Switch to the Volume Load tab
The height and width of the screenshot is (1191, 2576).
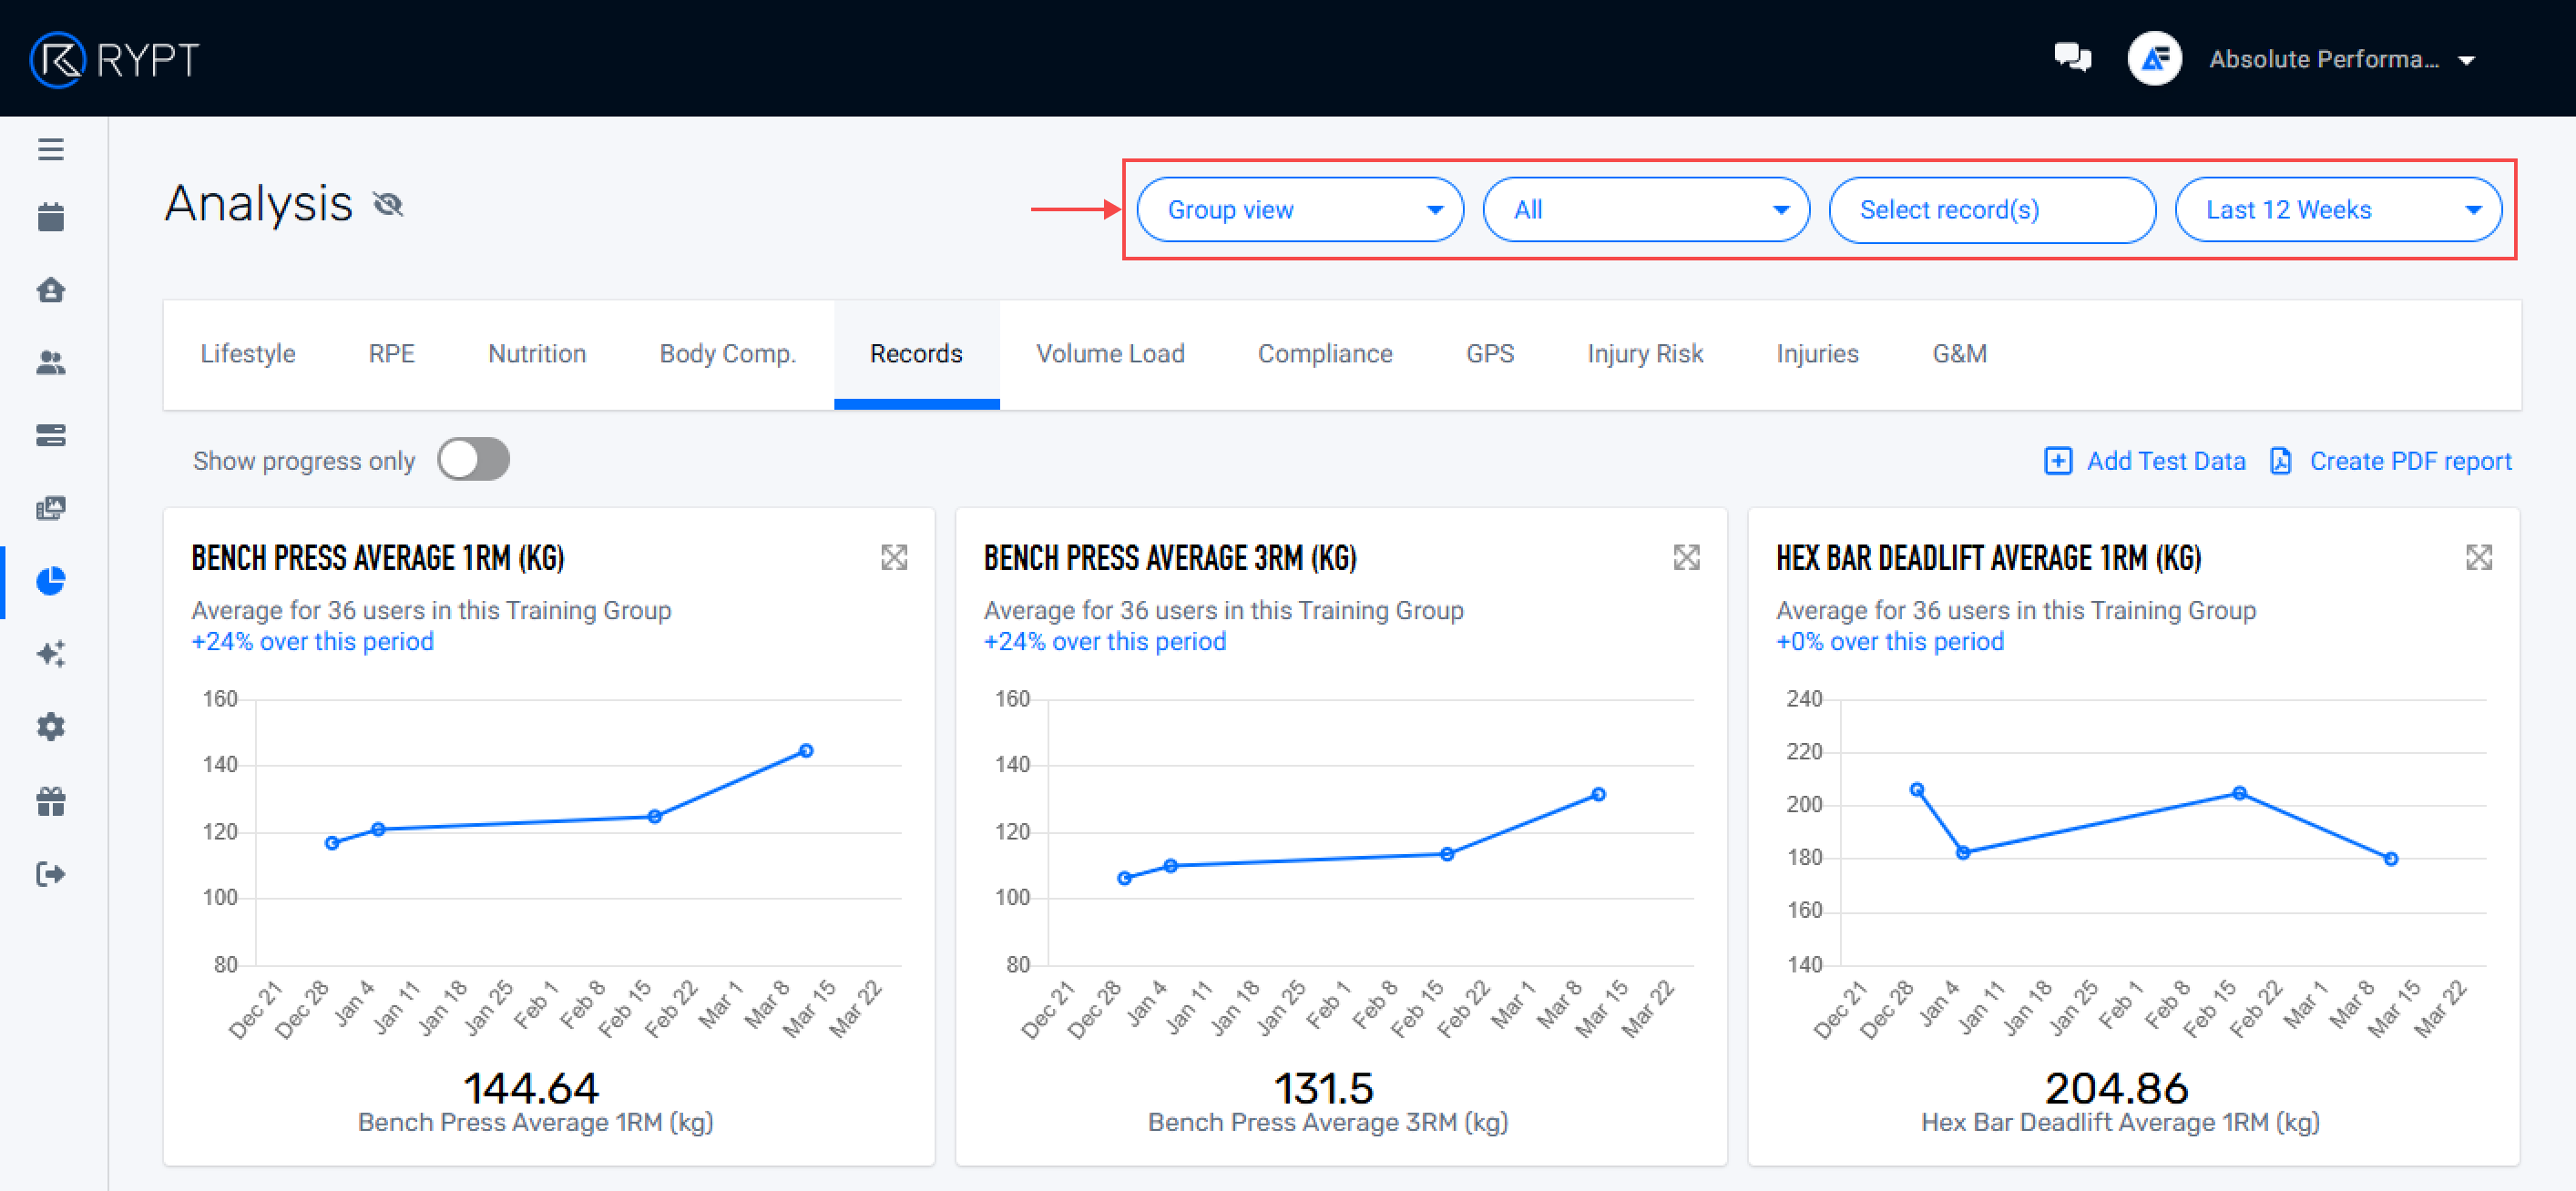pos(1109,354)
